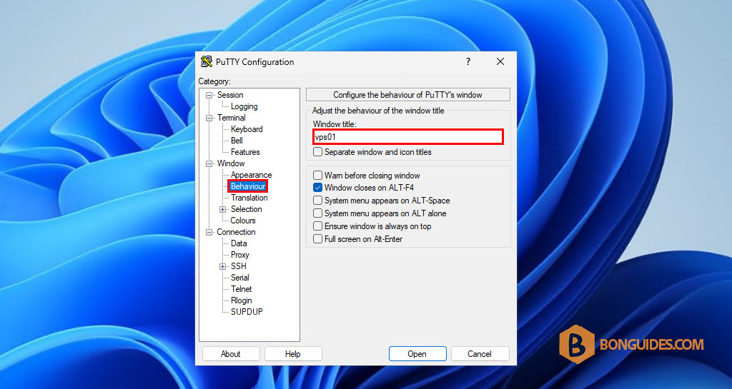The width and height of the screenshot is (732, 389).
Task: Collapse the Connection tree node
Action: pos(209,232)
